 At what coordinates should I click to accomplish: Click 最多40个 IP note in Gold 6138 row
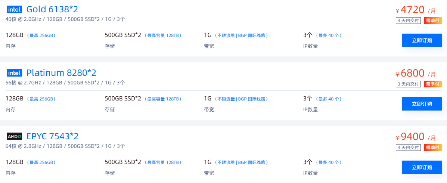pyautogui.click(x=329, y=36)
